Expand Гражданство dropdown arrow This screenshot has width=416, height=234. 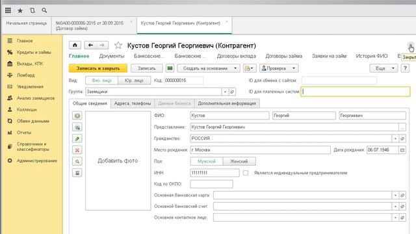[x=395, y=138]
